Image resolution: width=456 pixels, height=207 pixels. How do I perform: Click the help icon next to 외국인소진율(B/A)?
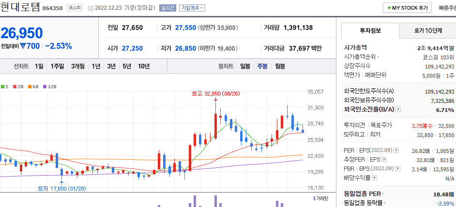(x=398, y=110)
